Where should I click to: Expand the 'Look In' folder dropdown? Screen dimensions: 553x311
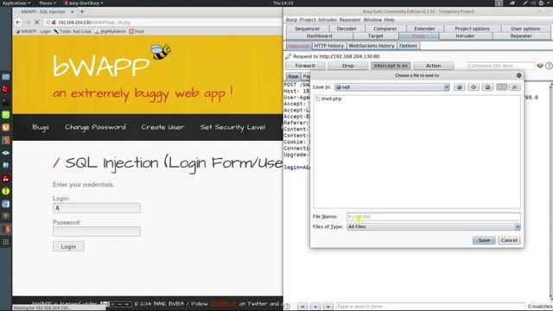click(447, 87)
